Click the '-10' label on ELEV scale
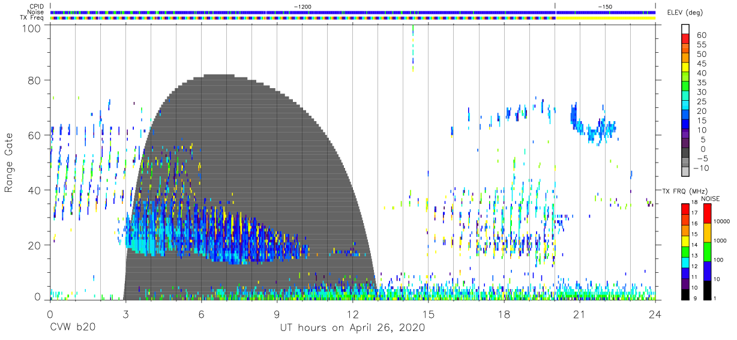737x340 pixels. [x=702, y=168]
